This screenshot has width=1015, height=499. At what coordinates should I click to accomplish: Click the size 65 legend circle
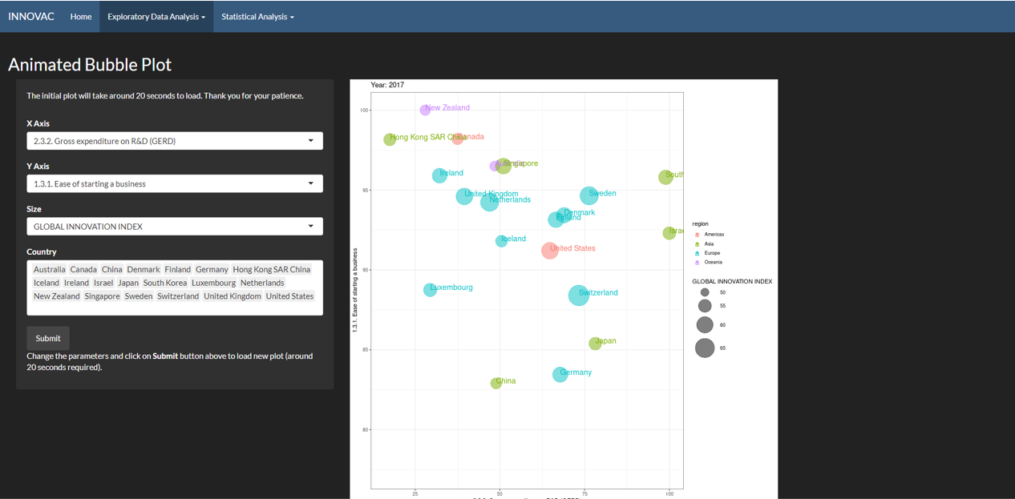pos(705,348)
